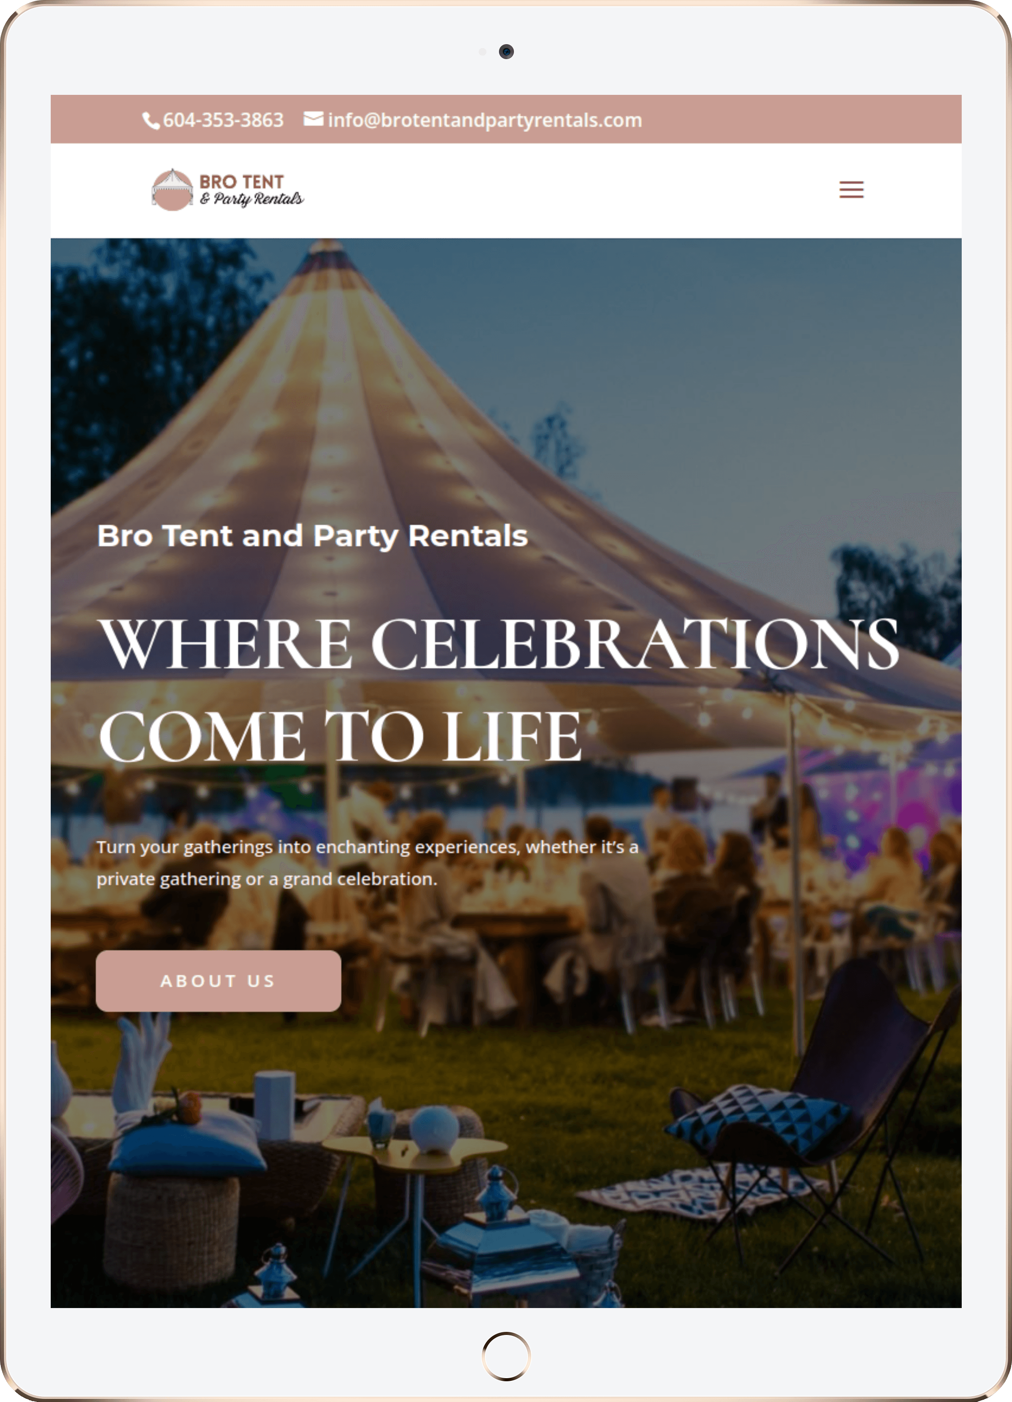The height and width of the screenshot is (1402, 1012).
Task: Click the BRO TENT logo text
Action: point(241,182)
